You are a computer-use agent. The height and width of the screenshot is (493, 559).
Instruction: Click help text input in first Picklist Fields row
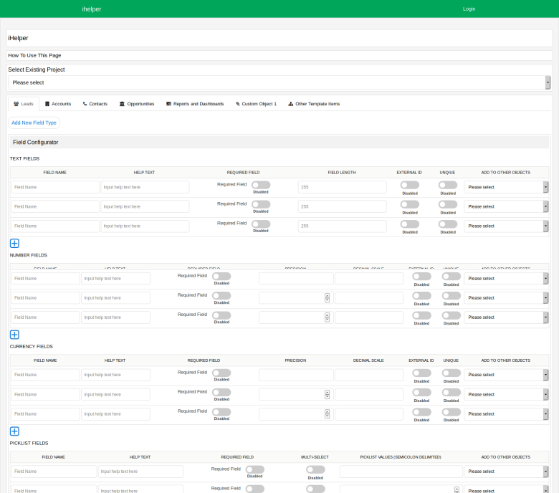(x=140, y=472)
